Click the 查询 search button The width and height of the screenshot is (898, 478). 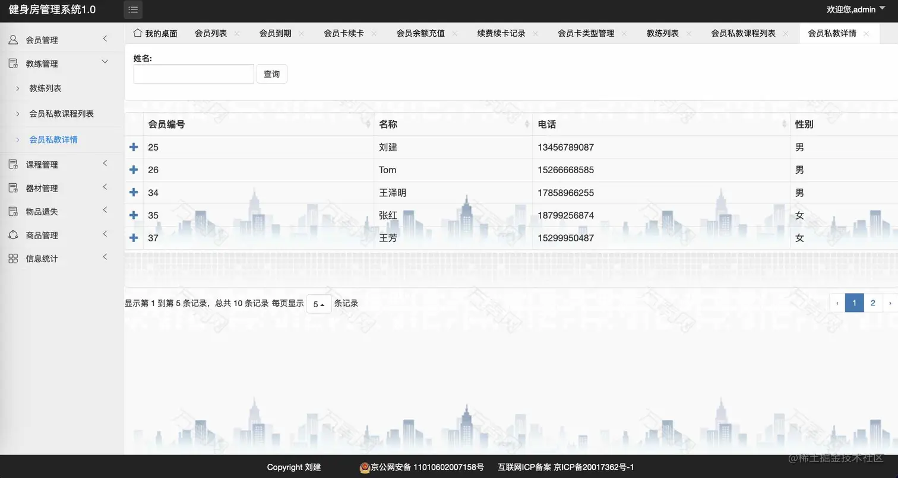pos(272,74)
